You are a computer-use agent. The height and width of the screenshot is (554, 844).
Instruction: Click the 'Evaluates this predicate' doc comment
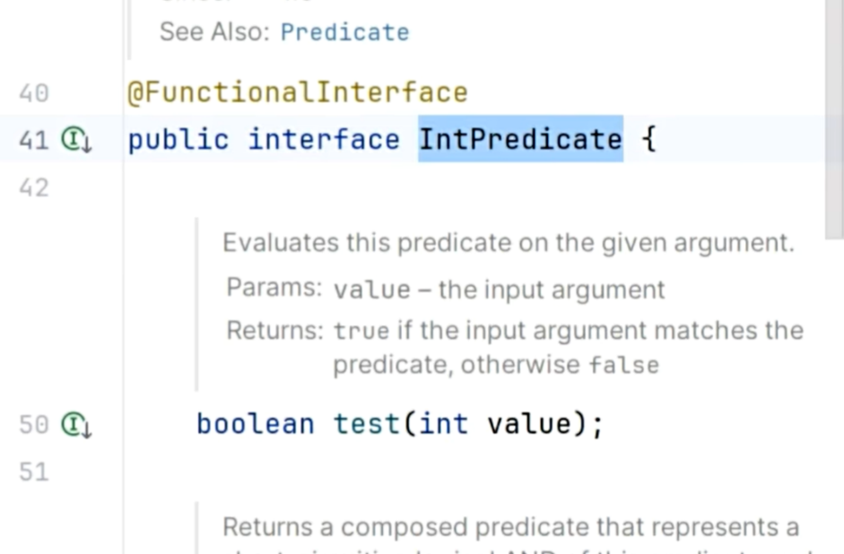[509, 243]
